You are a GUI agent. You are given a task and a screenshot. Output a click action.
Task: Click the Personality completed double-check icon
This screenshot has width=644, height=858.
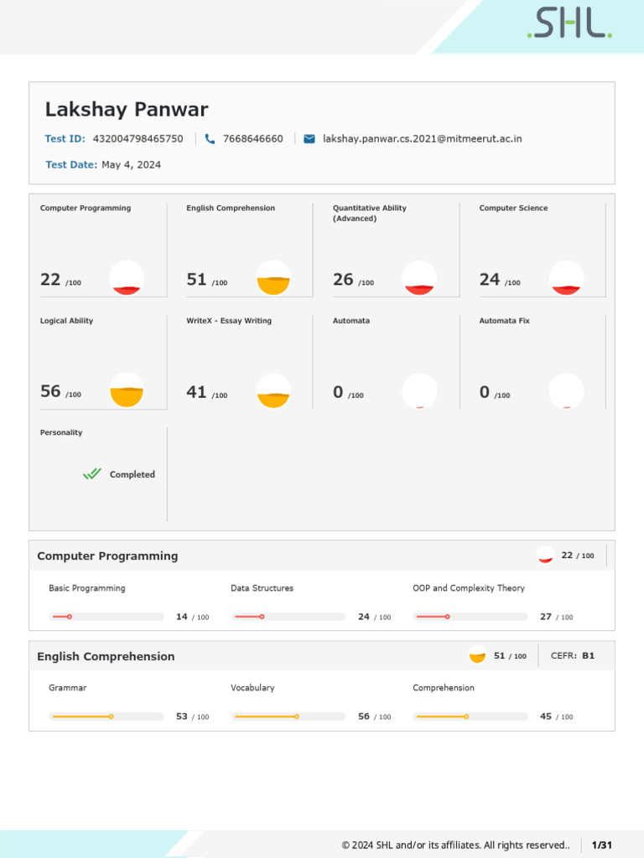pyautogui.click(x=92, y=474)
